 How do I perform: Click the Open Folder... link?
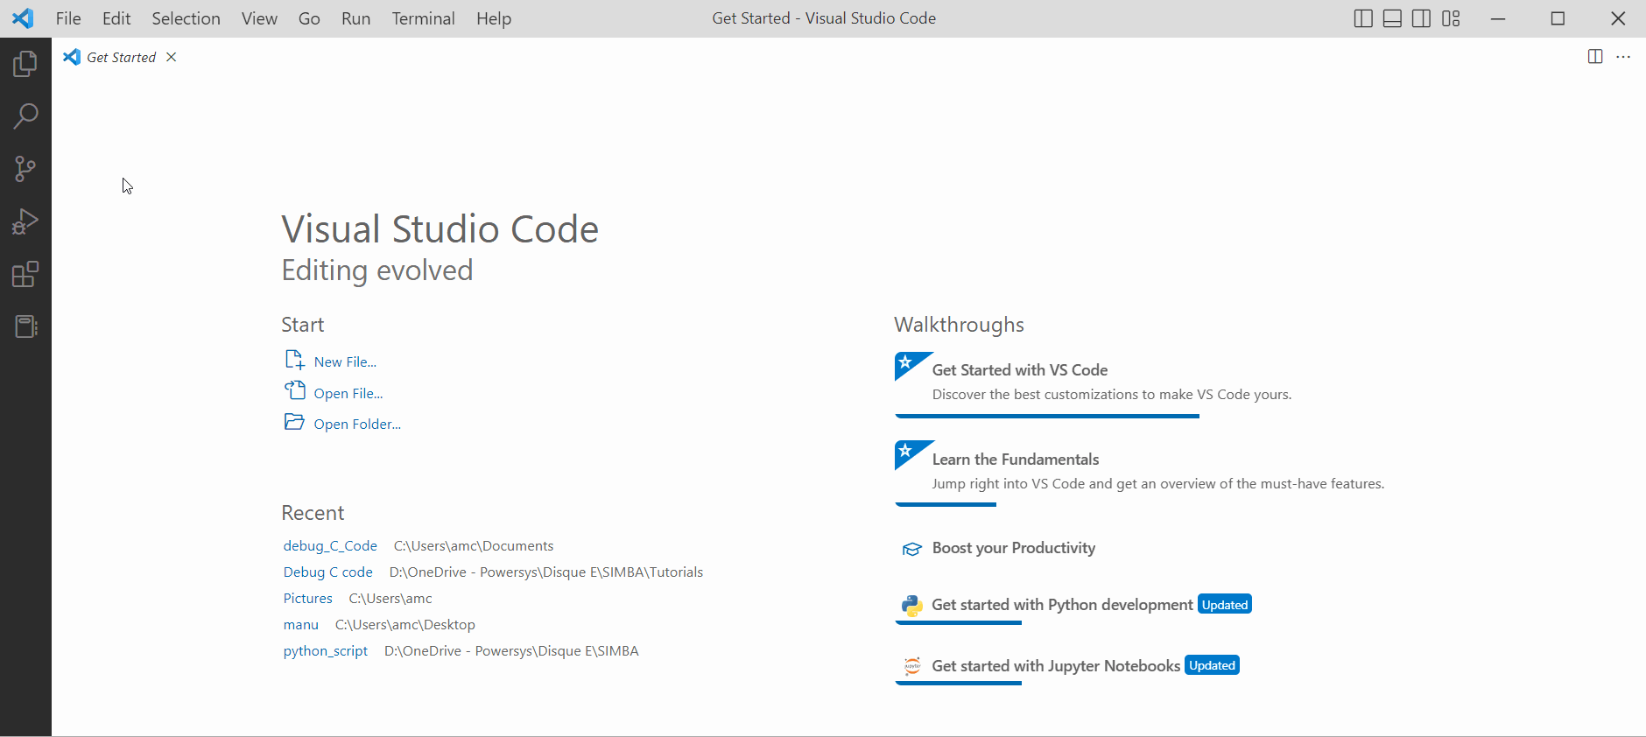click(357, 424)
